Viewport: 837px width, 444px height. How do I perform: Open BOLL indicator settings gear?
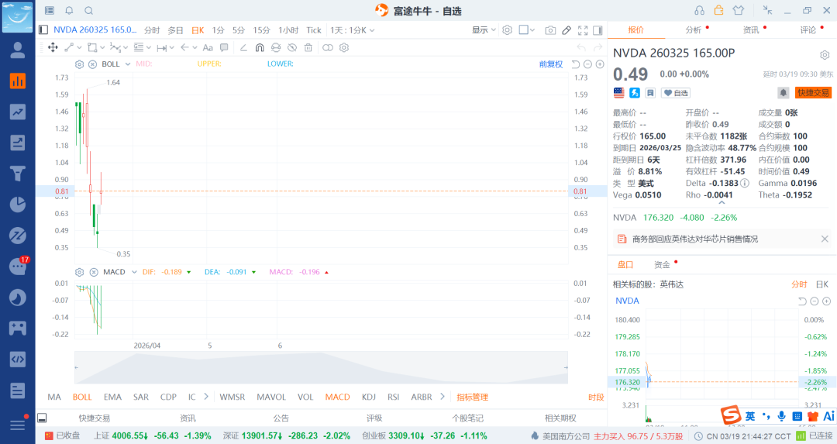(80, 64)
